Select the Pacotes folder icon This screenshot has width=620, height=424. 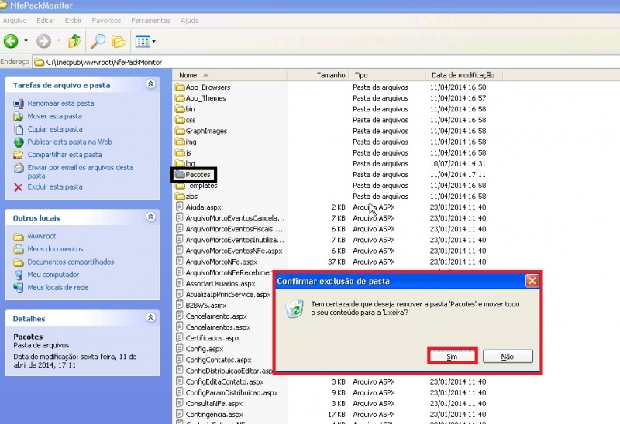click(180, 175)
